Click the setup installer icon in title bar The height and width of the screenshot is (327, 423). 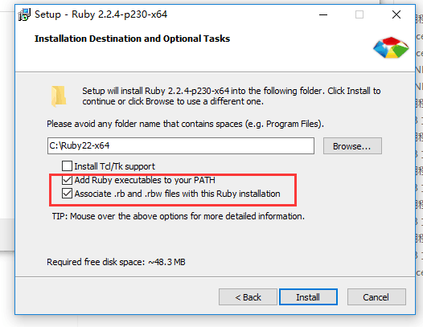(24, 14)
